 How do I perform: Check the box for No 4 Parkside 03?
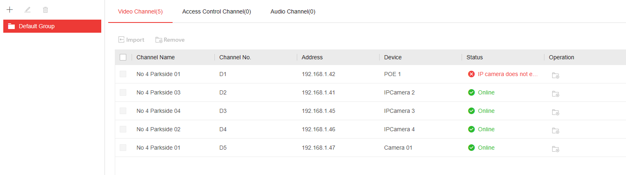[123, 92]
